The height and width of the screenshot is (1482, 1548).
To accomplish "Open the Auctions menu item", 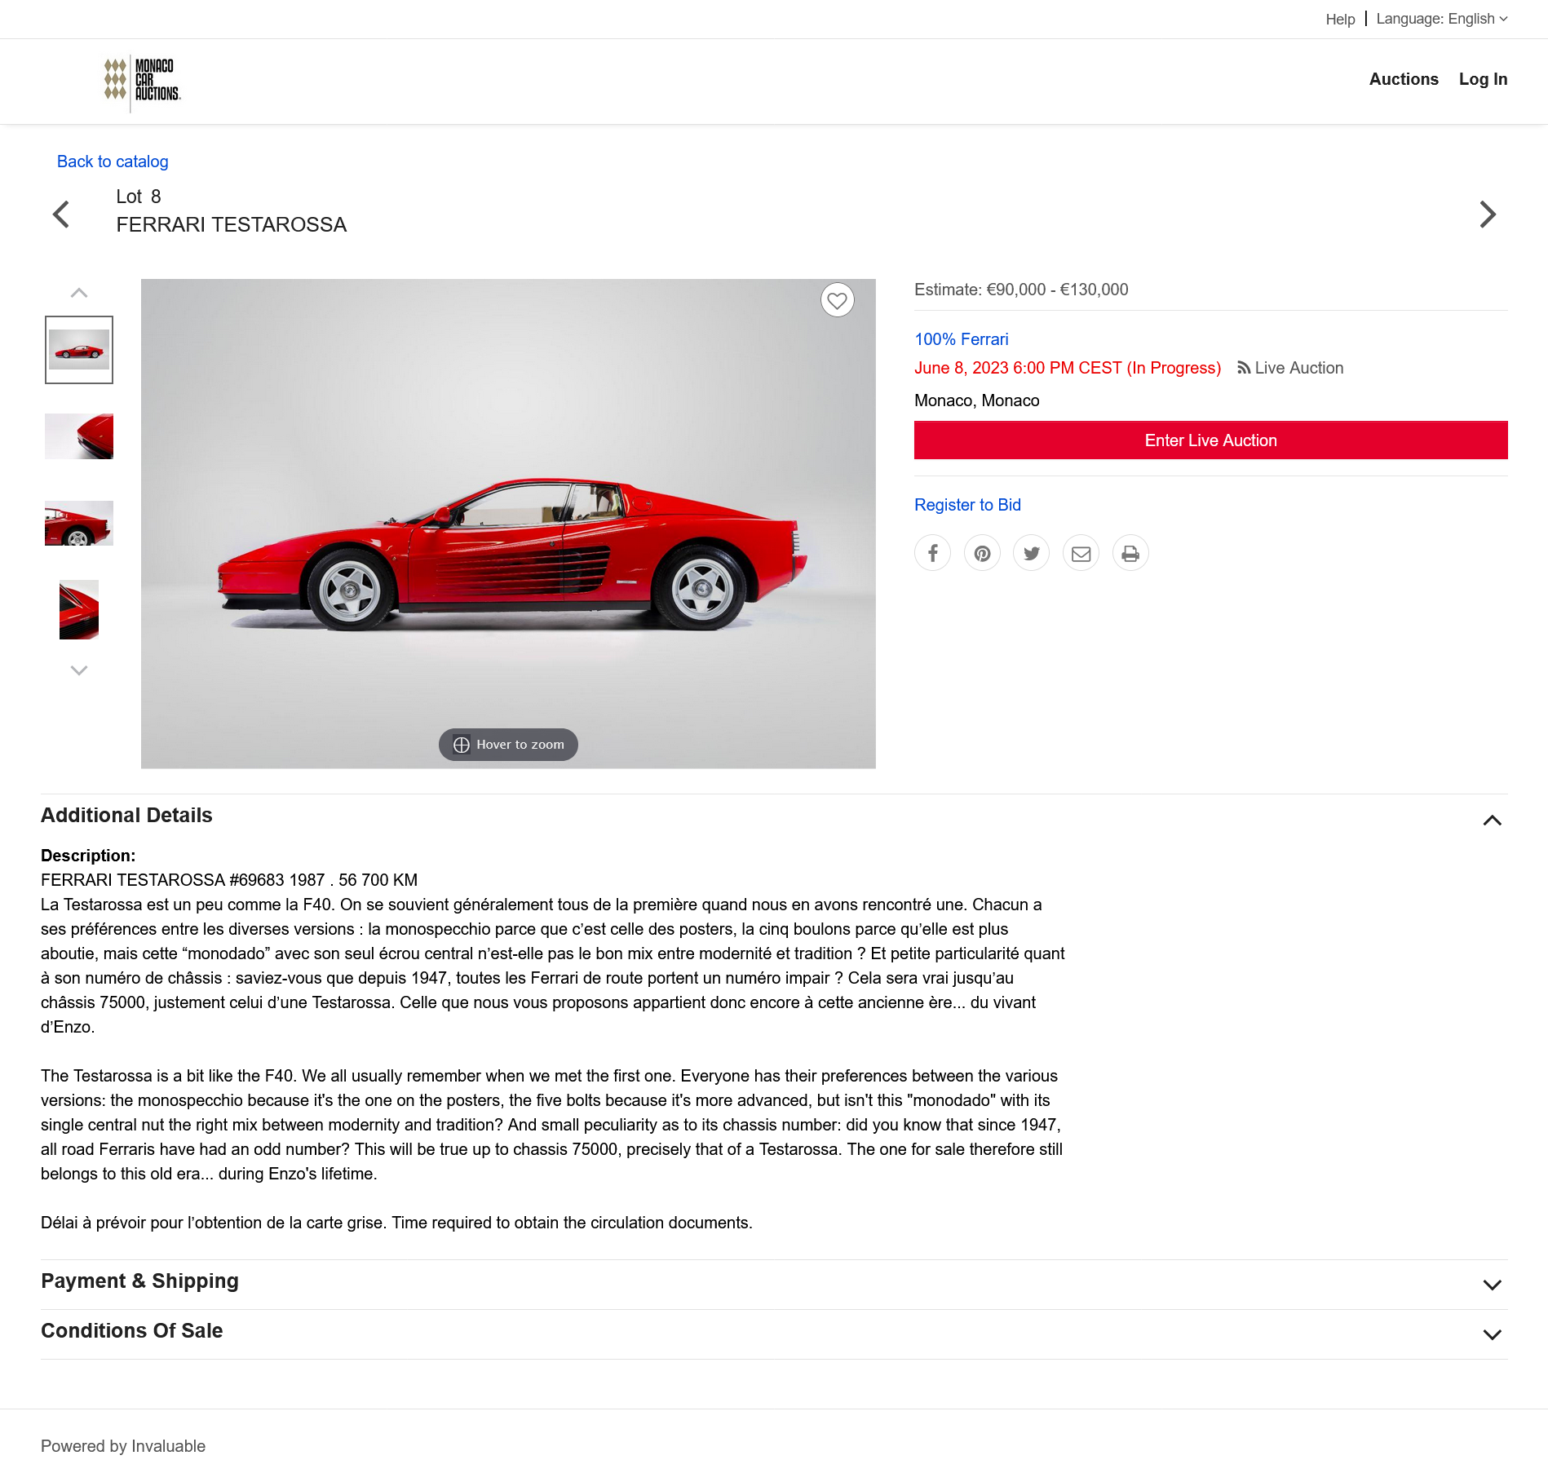I will [1403, 79].
